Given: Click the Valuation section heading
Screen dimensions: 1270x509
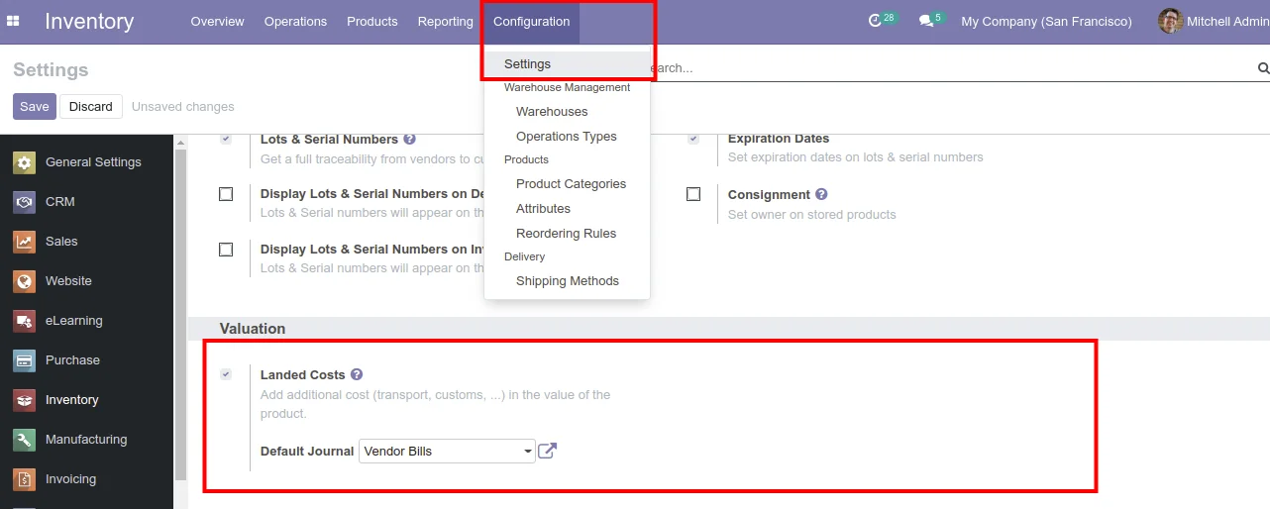Looking at the screenshot, I should 253,329.
